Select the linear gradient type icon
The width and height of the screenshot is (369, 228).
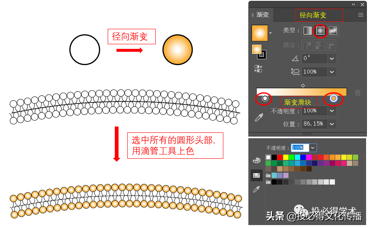[x=307, y=30]
